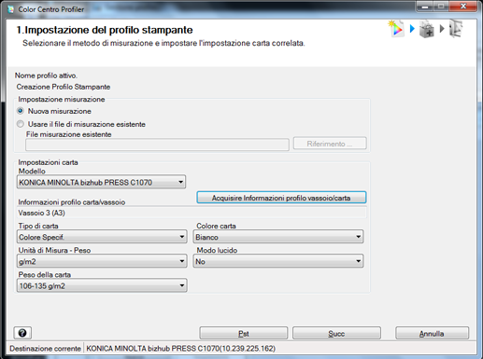
Task: Maximize the Color Centro Profiler window
Action: [441, 7]
